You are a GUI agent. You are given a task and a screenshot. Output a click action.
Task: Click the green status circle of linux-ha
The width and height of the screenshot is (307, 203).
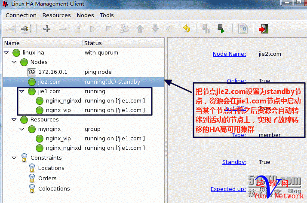[x=16, y=53]
